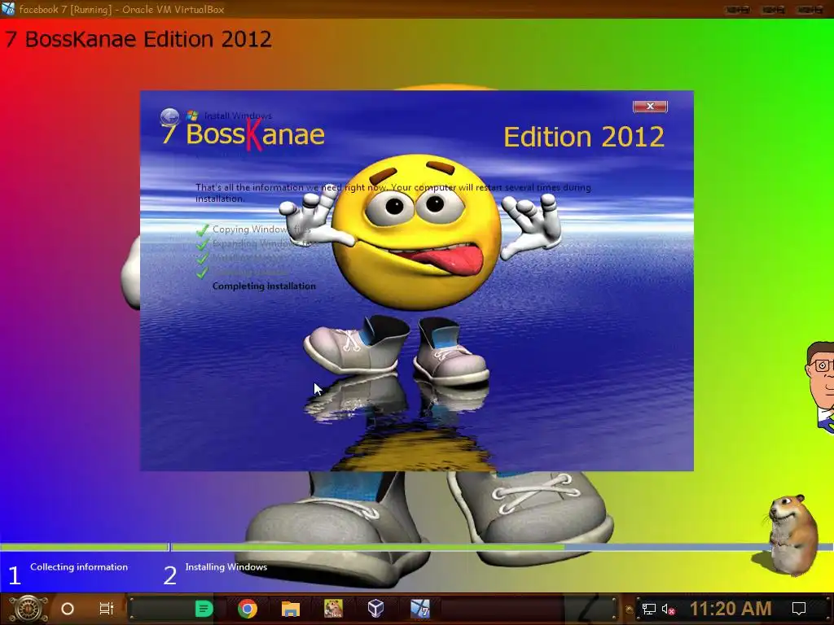Open File Explorer folder icon on taskbar

click(291, 609)
